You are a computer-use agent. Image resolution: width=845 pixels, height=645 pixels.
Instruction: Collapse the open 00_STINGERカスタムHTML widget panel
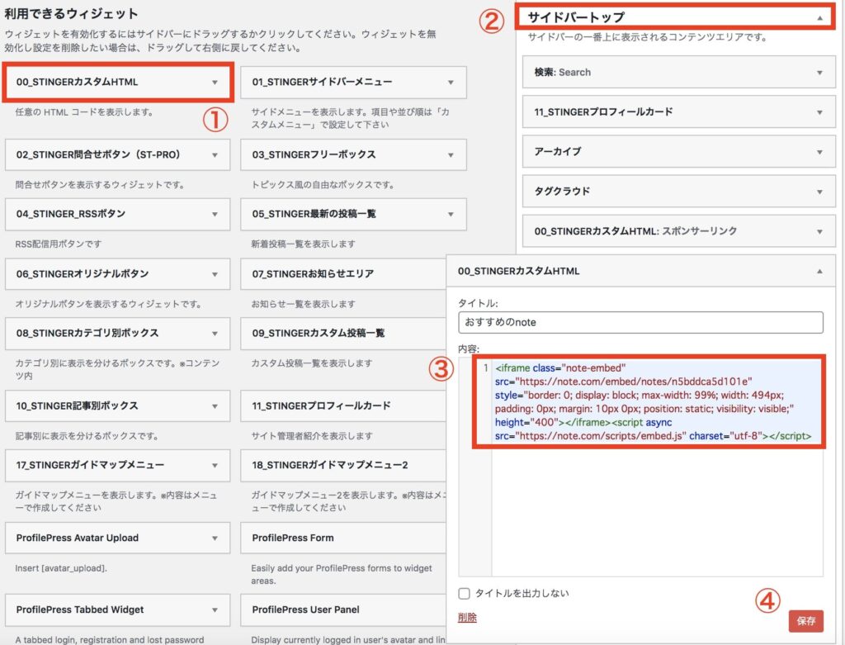pos(819,271)
